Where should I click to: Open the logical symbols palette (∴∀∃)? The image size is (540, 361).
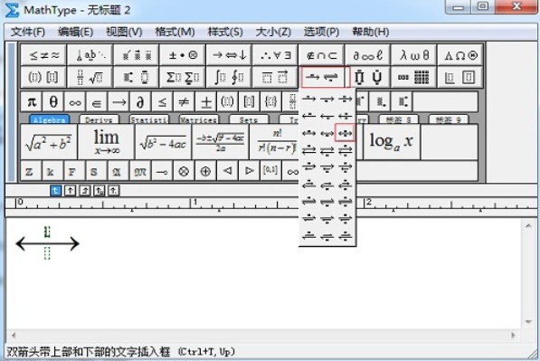(x=275, y=55)
